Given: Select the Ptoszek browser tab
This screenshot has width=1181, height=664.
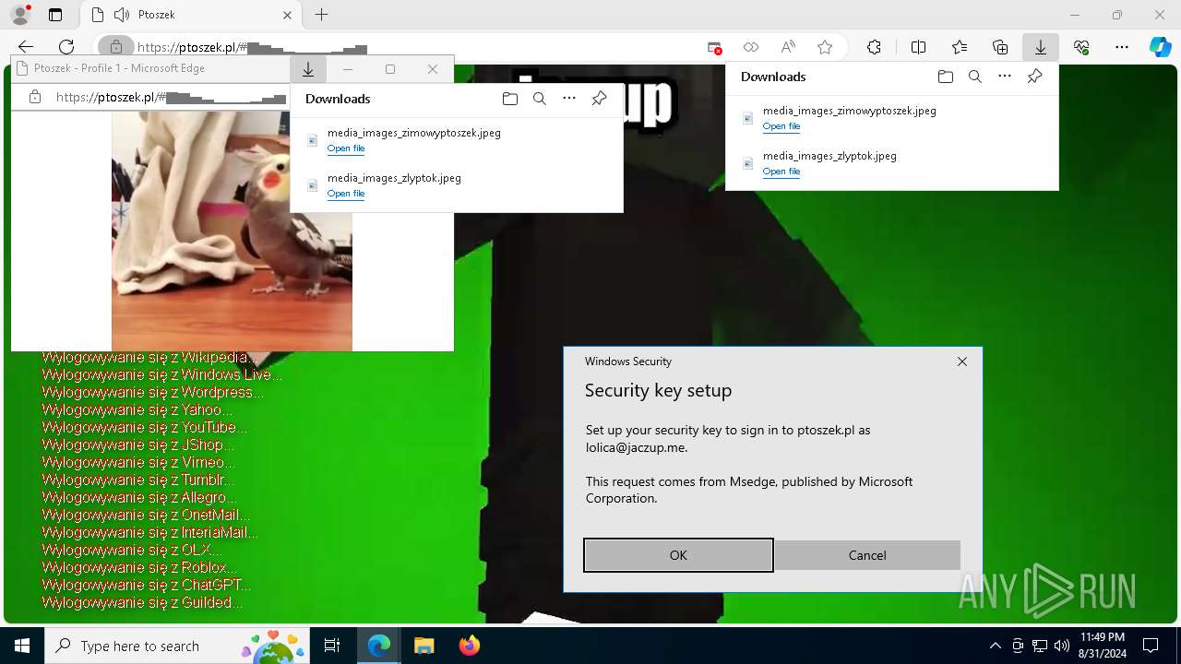Looking at the screenshot, I should [189, 15].
